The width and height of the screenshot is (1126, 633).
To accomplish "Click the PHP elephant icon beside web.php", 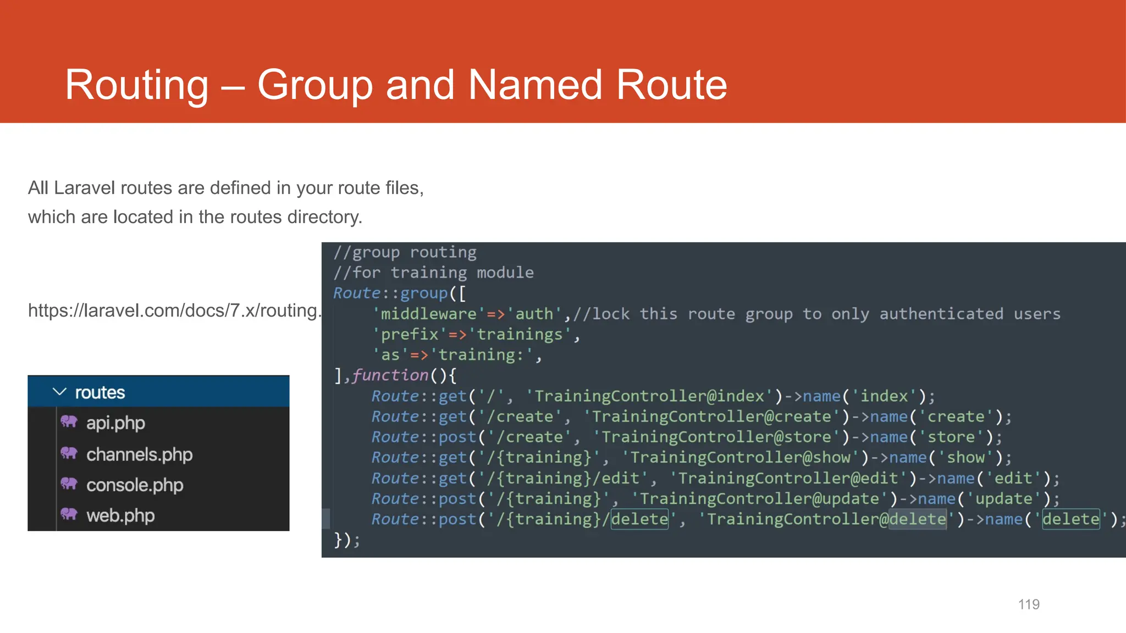I will (69, 515).
